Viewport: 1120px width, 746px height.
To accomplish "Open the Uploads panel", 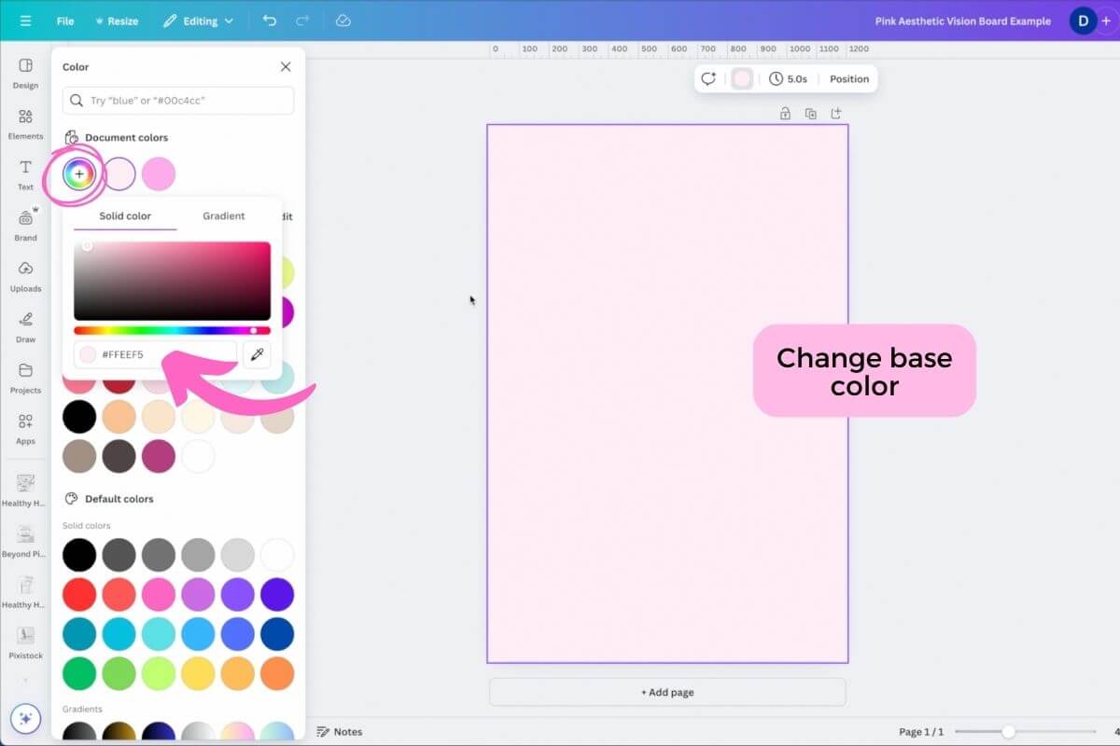I will [25, 276].
